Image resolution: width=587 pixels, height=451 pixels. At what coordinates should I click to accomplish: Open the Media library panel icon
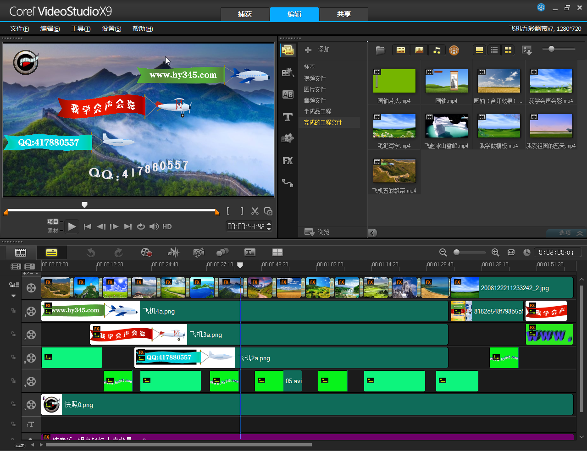pyautogui.click(x=288, y=50)
